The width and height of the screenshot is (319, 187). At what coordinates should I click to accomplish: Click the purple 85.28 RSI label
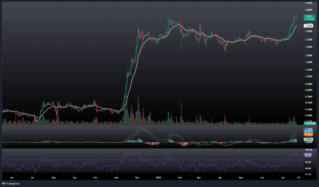point(308,154)
